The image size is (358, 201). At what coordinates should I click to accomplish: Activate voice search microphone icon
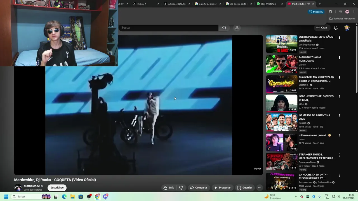coord(237,28)
